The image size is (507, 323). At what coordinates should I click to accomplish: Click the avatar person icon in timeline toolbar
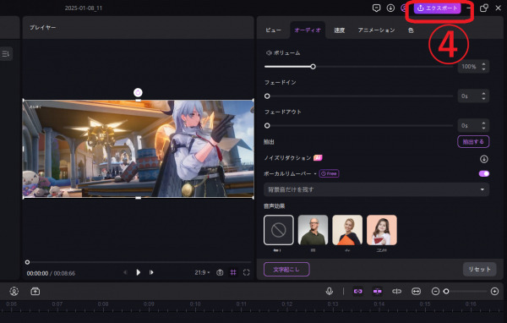click(x=14, y=291)
